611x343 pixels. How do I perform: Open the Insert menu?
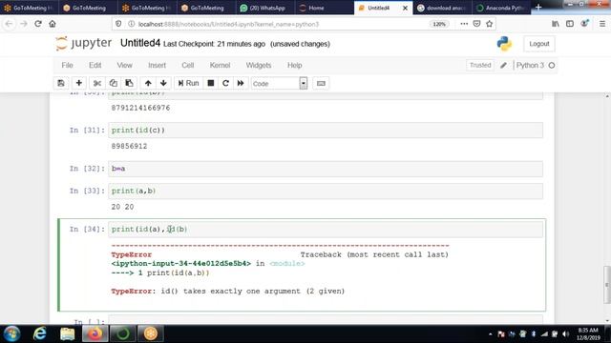tap(157, 66)
